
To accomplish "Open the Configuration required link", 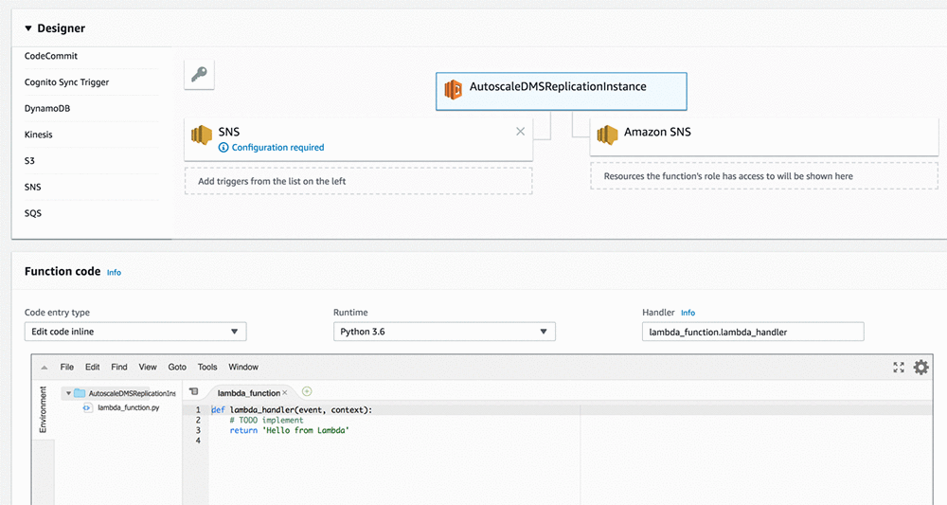I will 277,148.
